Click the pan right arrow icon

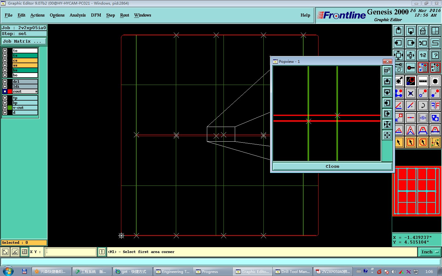coord(411,43)
